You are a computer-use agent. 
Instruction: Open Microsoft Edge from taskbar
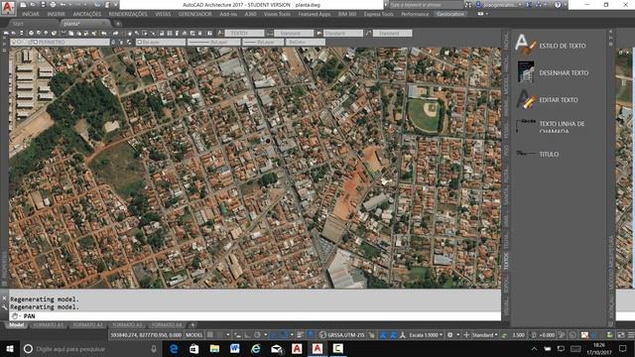[x=174, y=348]
